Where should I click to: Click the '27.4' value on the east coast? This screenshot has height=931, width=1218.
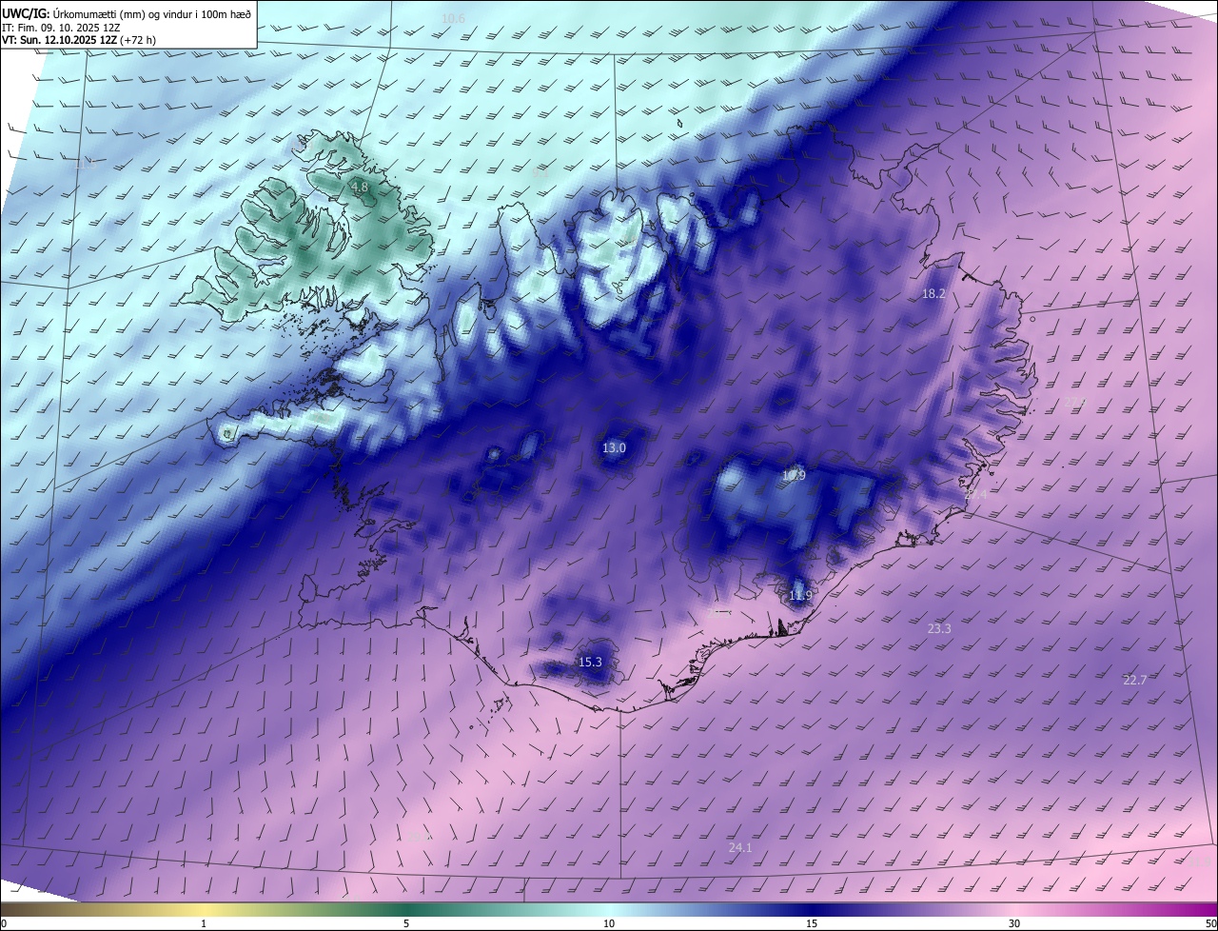tap(976, 494)
